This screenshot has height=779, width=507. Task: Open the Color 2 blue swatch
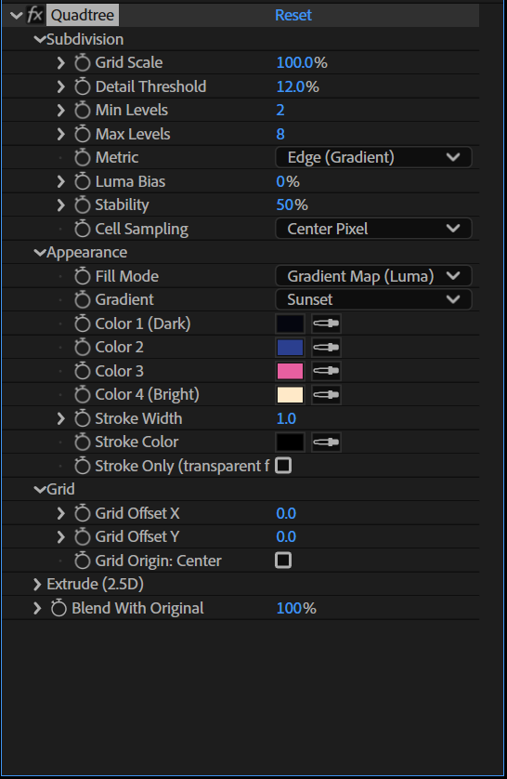point(291,348)
